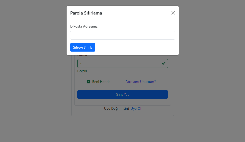Toggle the Beni Hatırla checkbox
This screenshot has height=142, width=245.
(89, 82)
